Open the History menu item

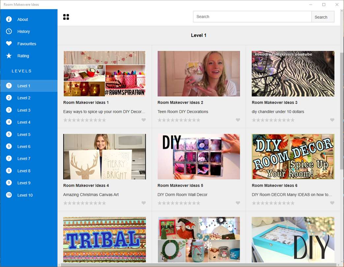pos(29,31)
